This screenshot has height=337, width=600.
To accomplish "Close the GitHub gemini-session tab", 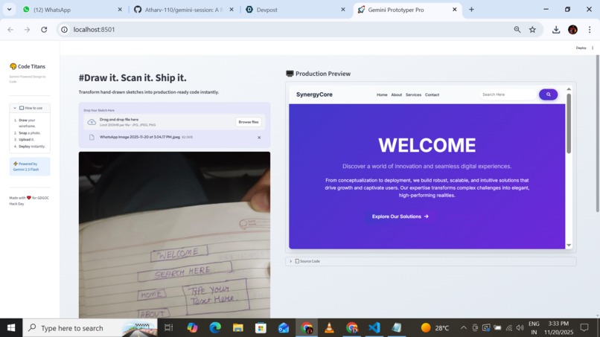I will [x=232, y=10].
